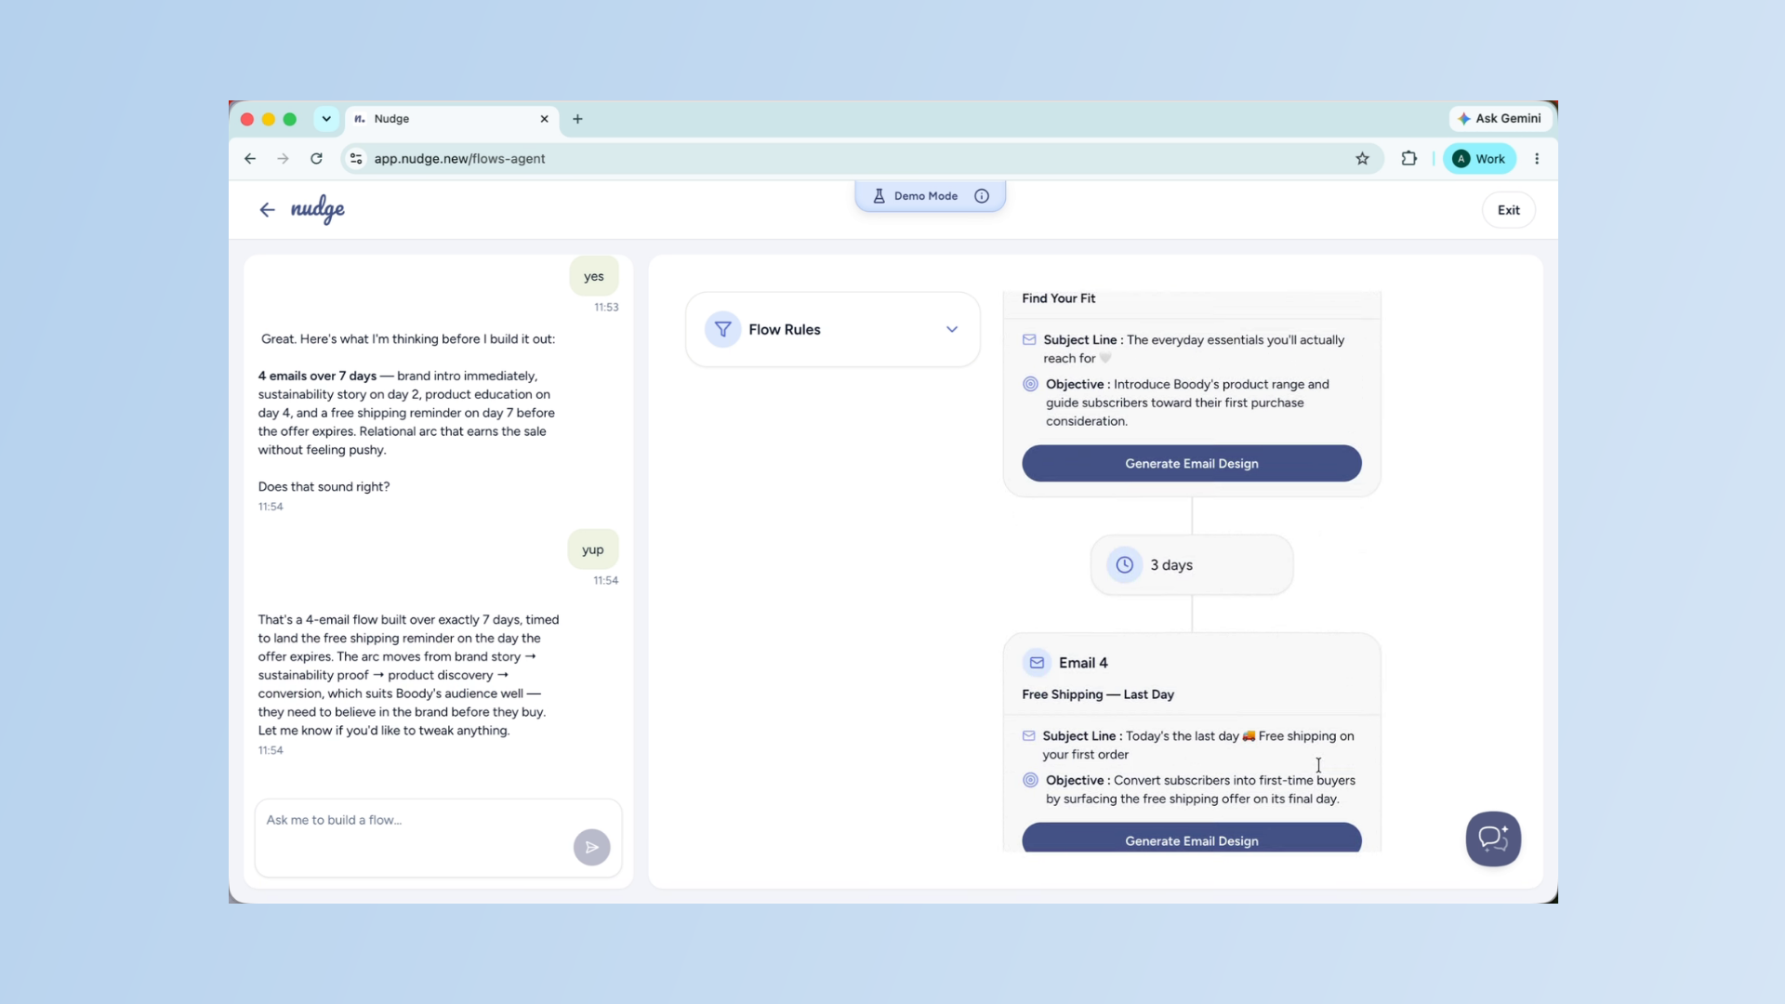Click 'Find Your Fit' heading

point(1058,298)
